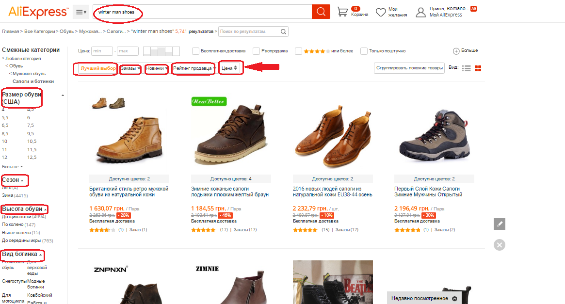Open the shopping cart icon
The height and width of the screenshot is (304, 565).
pyautogui.click(x=342, y=12)
